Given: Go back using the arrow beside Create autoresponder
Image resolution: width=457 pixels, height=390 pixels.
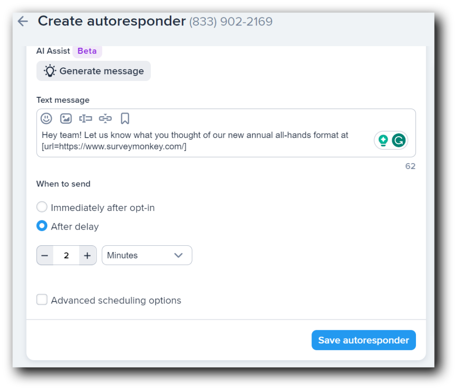Looking at the screenshot, I should click(22, 21).
